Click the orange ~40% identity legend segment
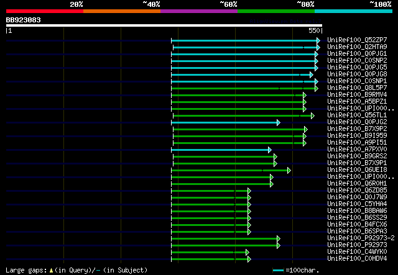This screenshot has height=275, width=398. click(x=122, y=11)
